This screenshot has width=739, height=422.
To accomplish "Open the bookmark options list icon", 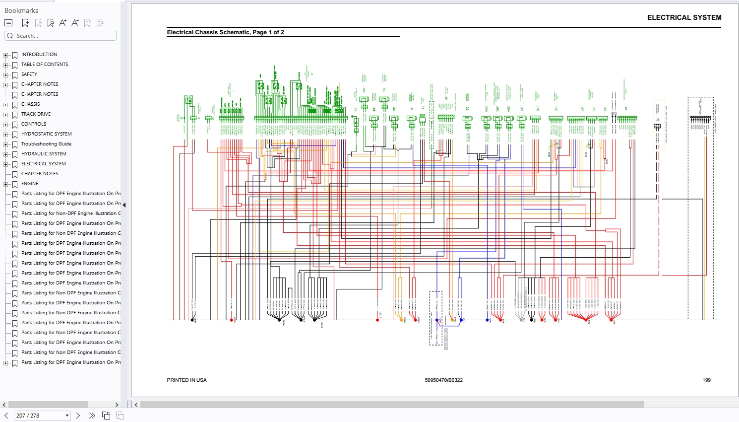I will (x=8, y=23).
